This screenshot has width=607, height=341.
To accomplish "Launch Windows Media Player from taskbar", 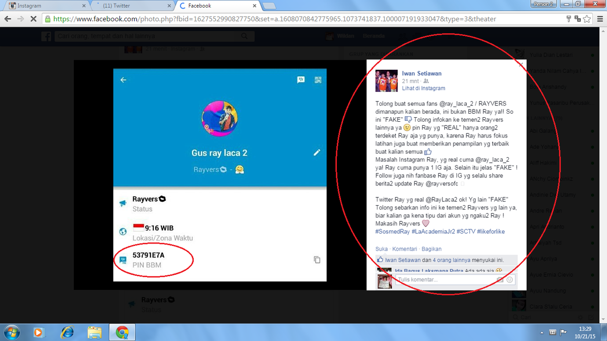I will [38, 332].
